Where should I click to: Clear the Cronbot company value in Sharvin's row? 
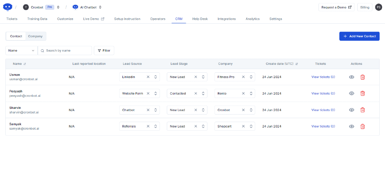point(243,110)
